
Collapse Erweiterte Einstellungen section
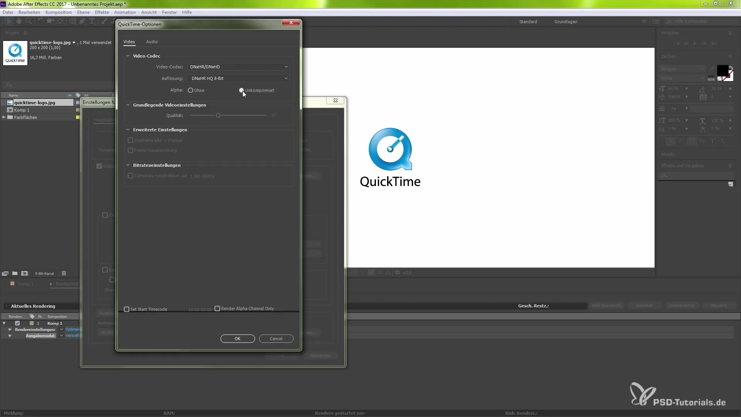pos(128,130)
